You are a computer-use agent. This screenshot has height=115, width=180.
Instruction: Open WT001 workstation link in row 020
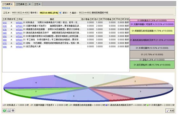(19, 26)
